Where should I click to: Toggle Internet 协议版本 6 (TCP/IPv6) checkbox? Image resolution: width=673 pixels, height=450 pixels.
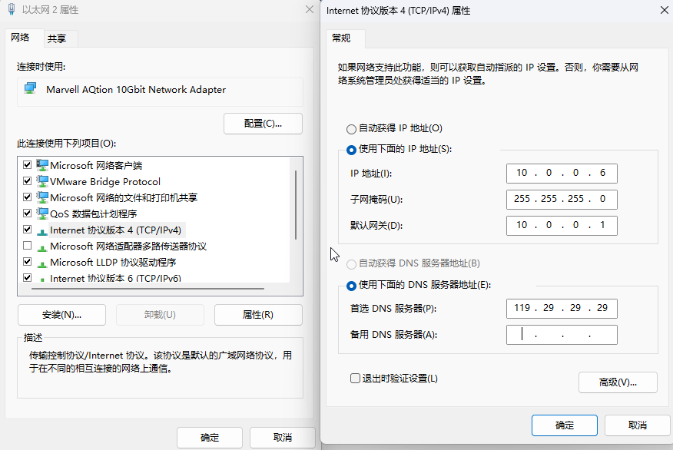(x=28, y=277)
